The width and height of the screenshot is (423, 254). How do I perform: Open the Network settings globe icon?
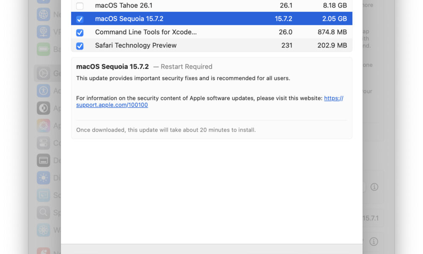pyautogui.click(x=44, y=15)
